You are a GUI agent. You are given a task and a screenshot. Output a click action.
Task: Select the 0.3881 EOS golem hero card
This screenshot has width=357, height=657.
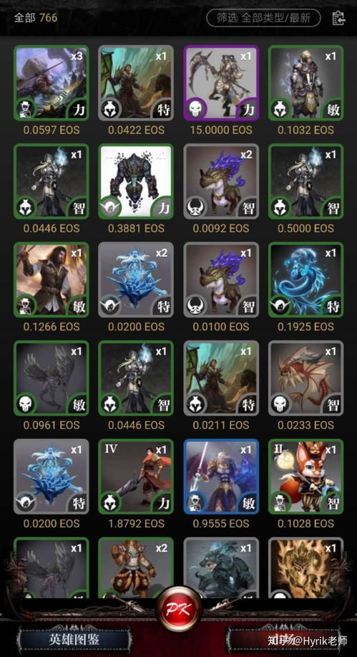[136, 181]
